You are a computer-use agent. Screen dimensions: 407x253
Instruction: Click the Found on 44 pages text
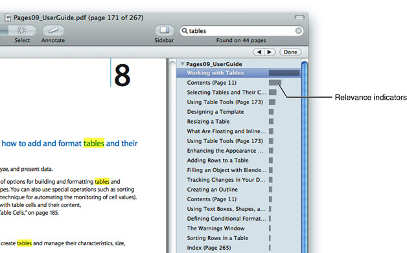click(x=241, y=40)
